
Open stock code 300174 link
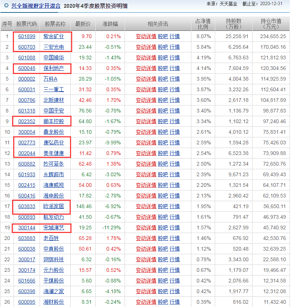click(x=27, y=270)
